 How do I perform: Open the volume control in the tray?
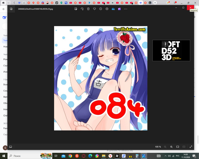pyautogui.click(x=169, y=156)
